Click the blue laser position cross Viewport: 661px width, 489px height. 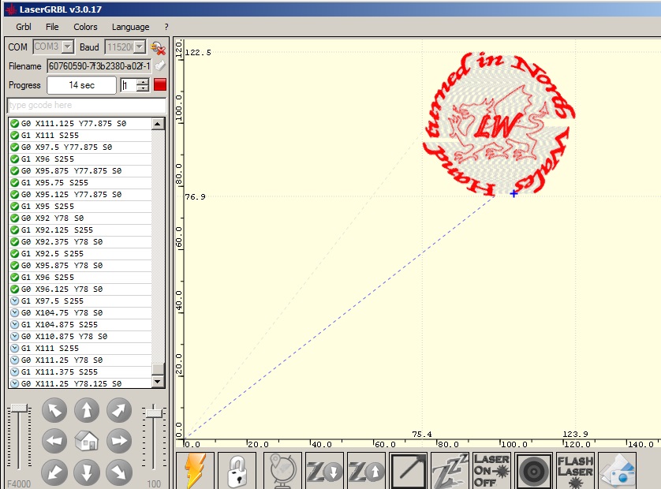coord(513,193)
